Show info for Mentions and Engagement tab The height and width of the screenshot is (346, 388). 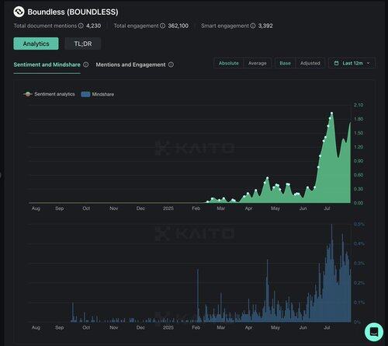coord(171,65)
